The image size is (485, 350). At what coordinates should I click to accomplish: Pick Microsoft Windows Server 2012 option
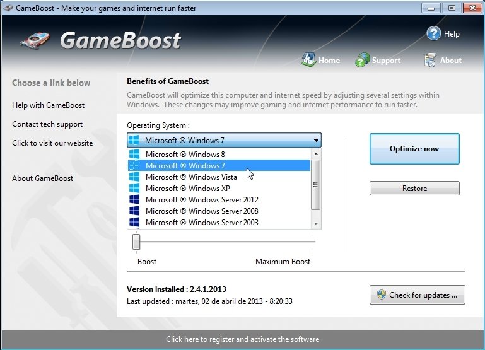219,199
